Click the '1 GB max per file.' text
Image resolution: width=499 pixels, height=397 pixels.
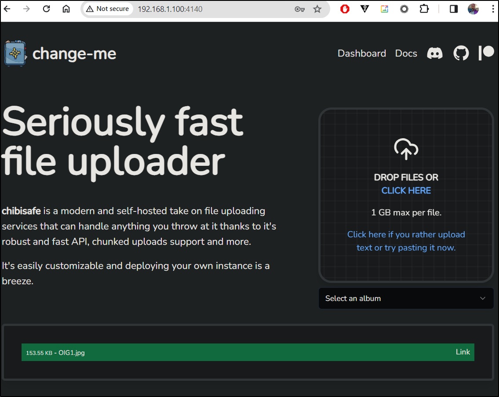[406, 212]
